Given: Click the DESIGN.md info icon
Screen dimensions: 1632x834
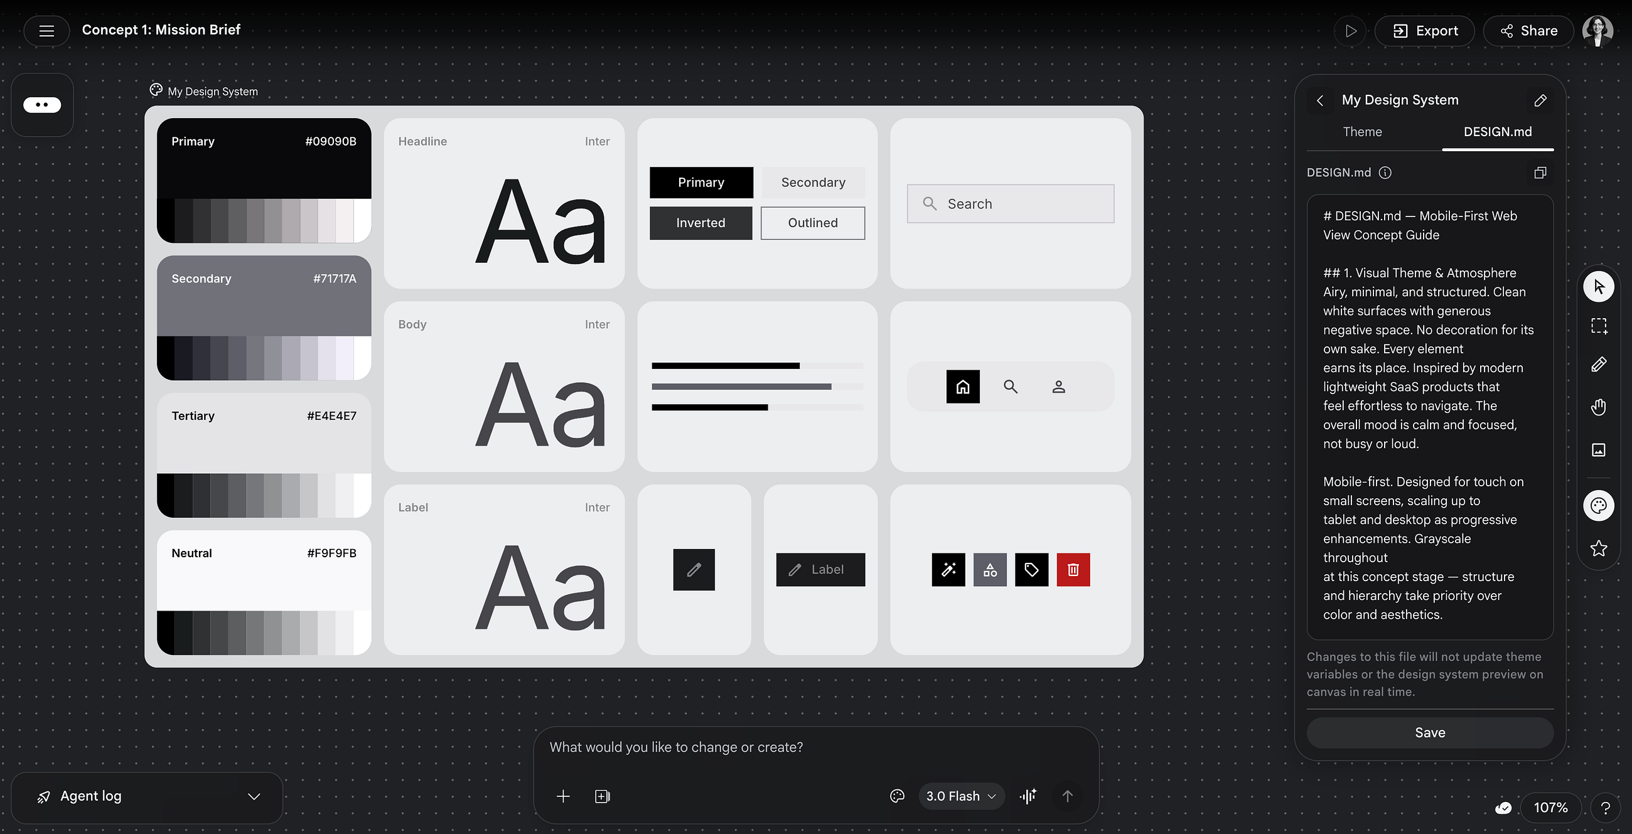Looking at the screenshot, I should point(1385,173).
